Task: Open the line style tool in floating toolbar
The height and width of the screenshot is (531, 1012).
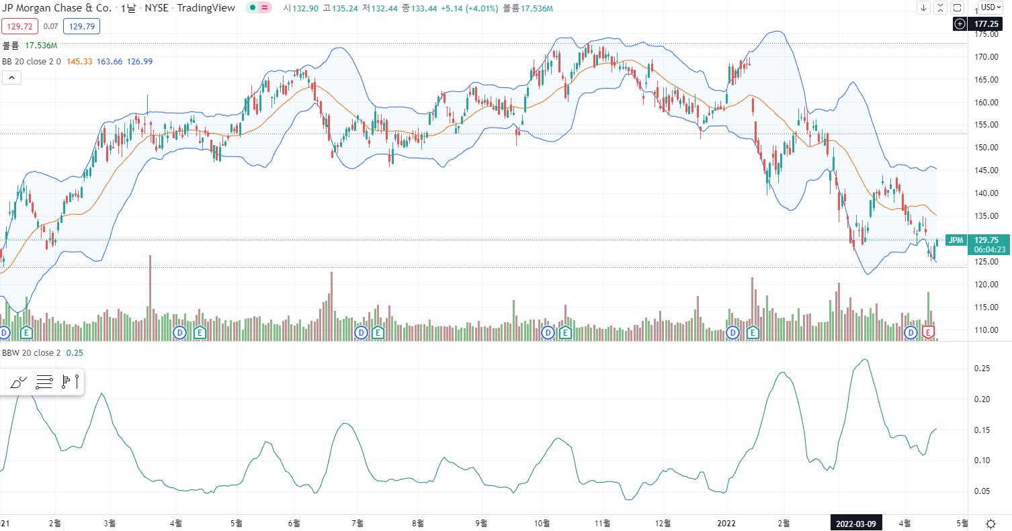Action: (44, 383)
